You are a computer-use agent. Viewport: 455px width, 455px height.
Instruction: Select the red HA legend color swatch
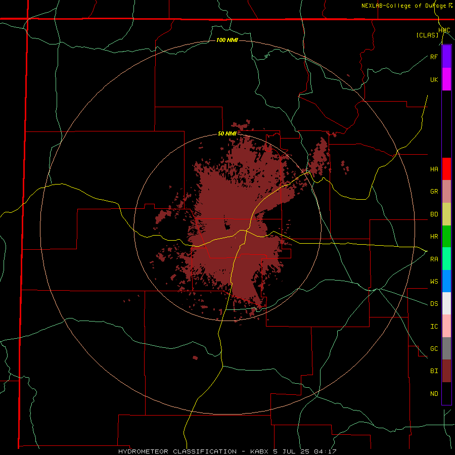[x=446, y=169]
